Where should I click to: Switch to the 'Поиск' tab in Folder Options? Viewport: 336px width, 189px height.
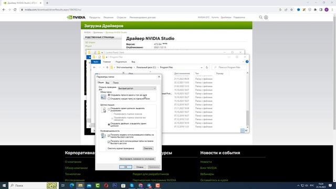[x=115, y=83]
